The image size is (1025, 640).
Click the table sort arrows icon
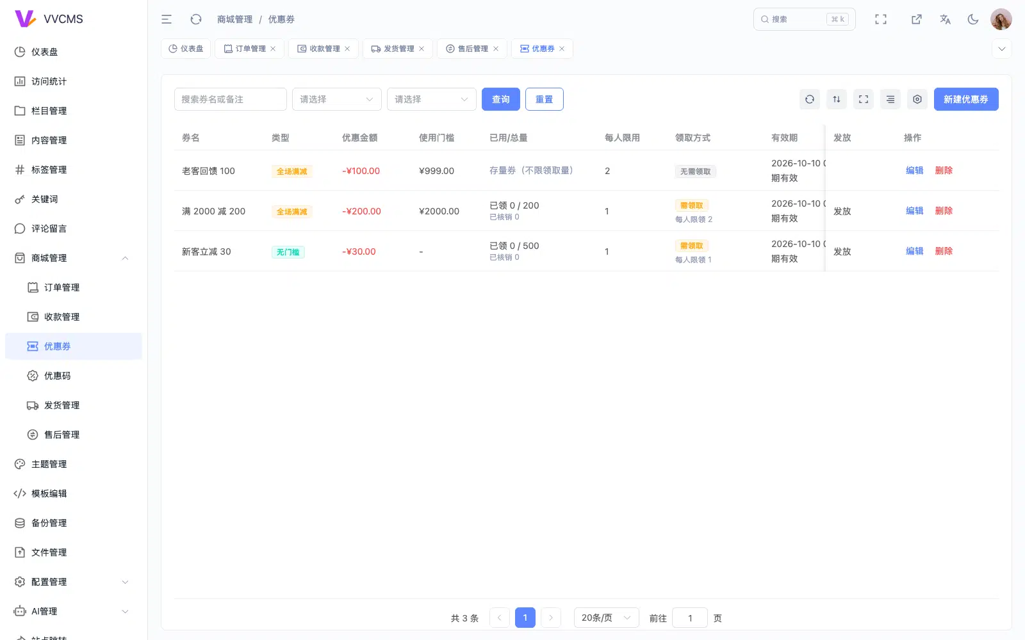[x=837, y=99]
